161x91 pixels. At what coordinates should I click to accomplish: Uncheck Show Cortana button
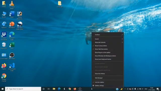[108, 46]
